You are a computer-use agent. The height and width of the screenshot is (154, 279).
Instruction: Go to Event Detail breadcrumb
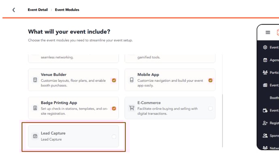(x=38, y=10)
